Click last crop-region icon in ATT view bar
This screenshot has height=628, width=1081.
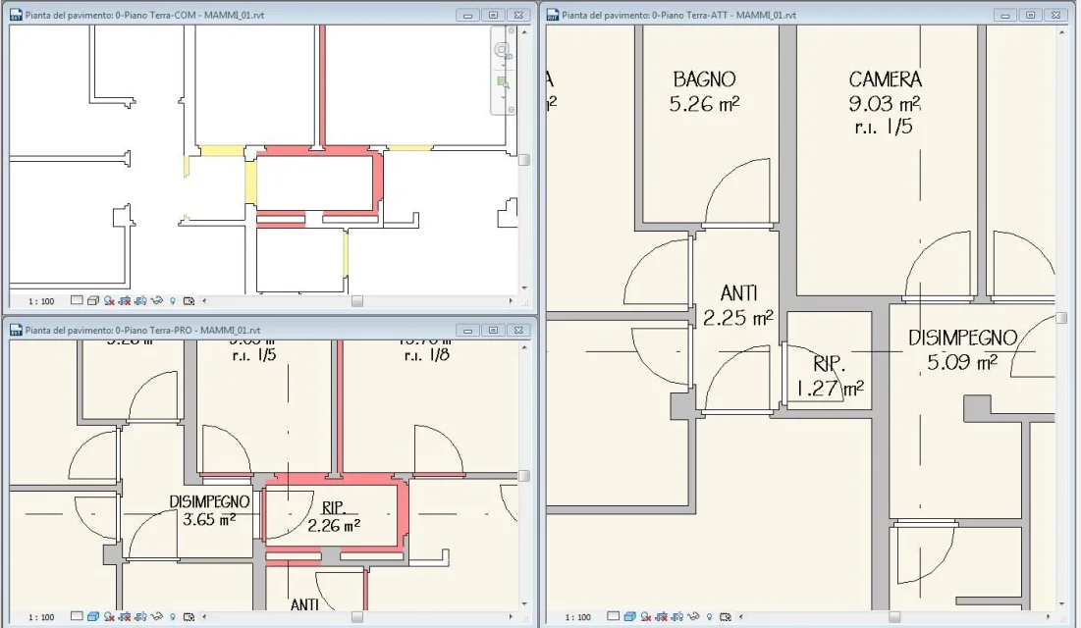(x=726, y=616)
